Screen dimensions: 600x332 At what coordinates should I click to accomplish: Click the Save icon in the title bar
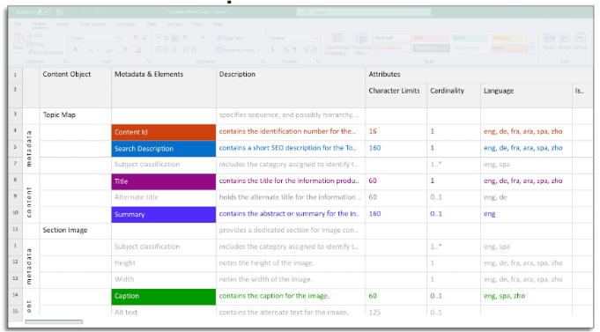(x=59, y=12)
